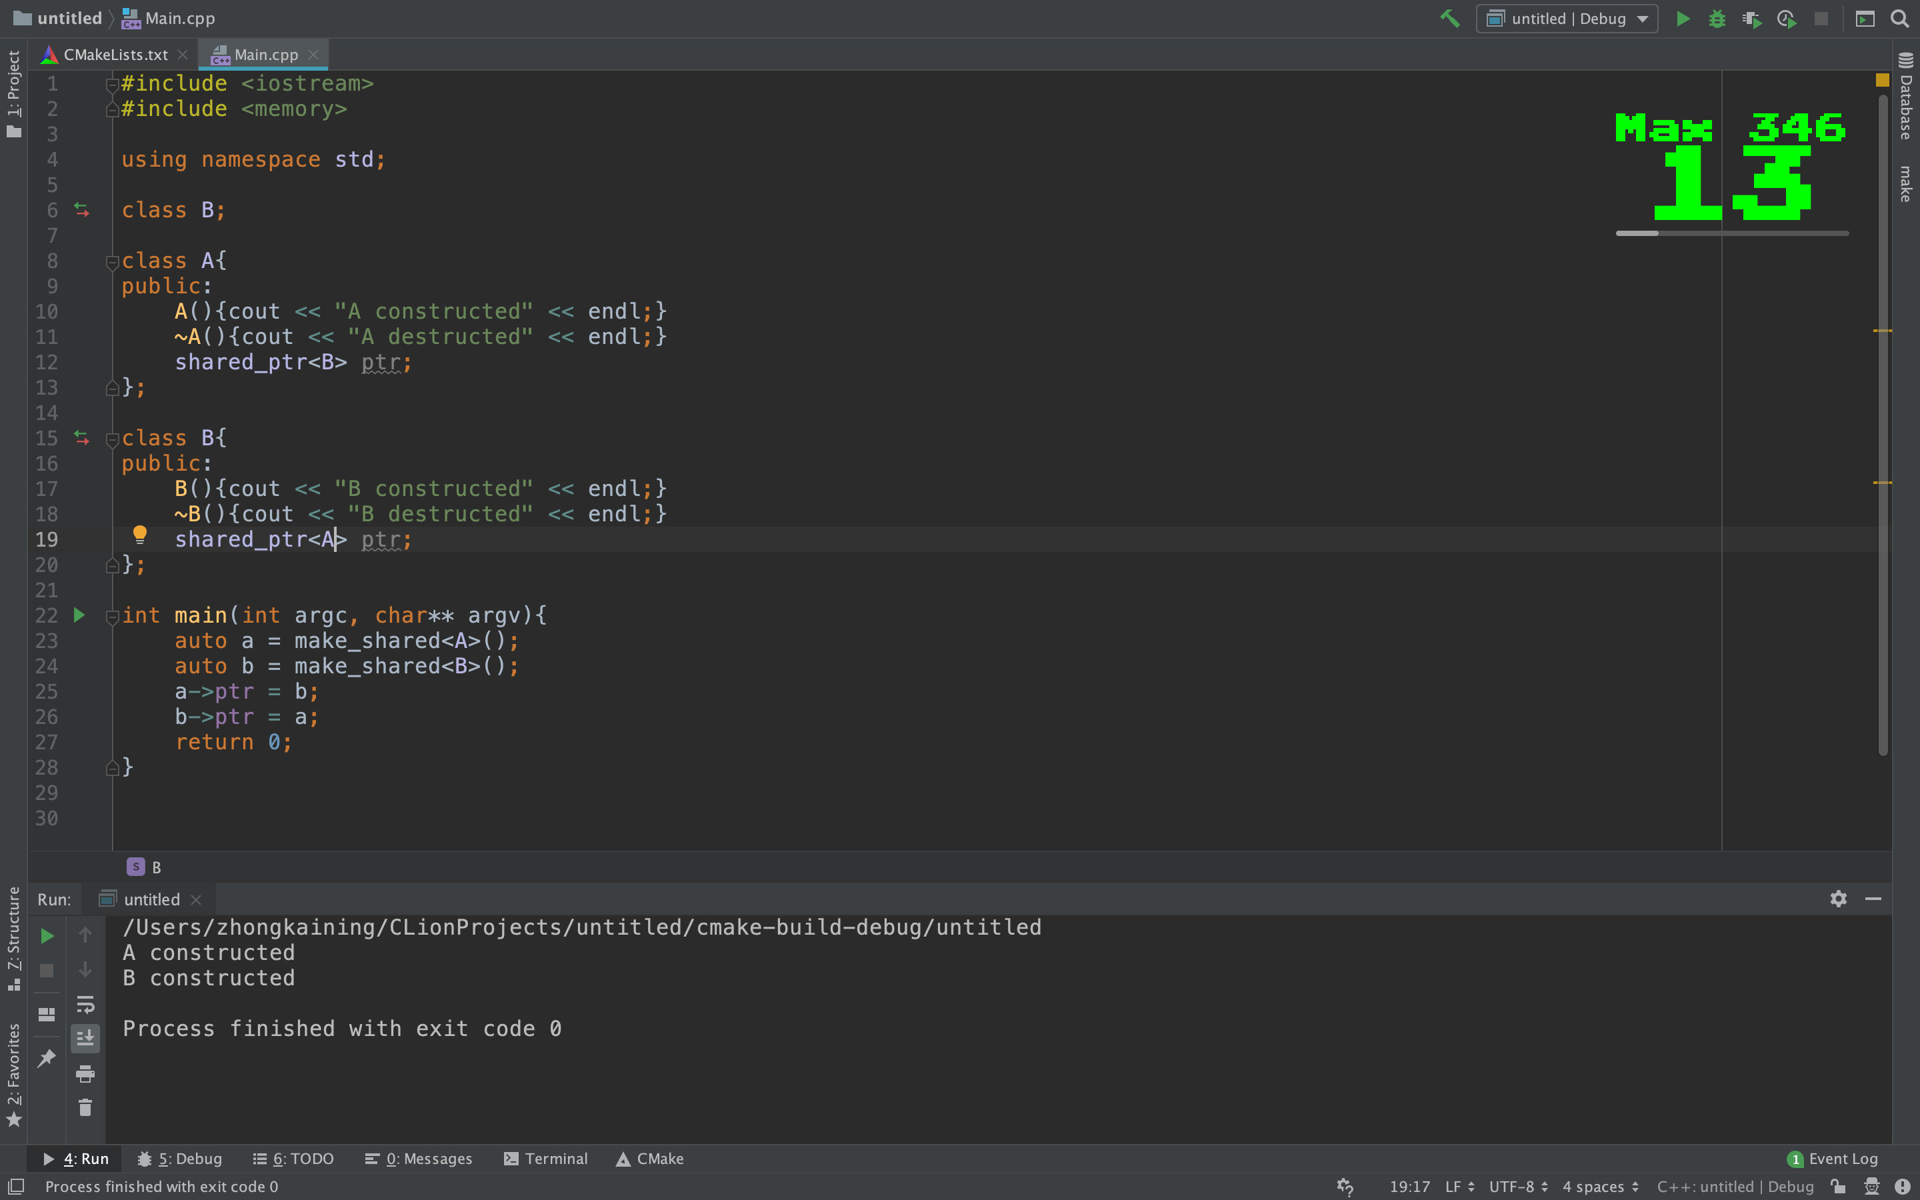1920x1200 pixels.
Task: Toggle tool window bars icon bottom-left
Action: [x=17, y=1187]
